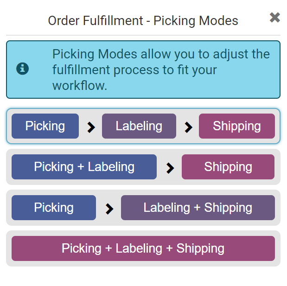Image resolution: width=287 pixels, height=286 pixels.
Task: Click chevron between standalone Labeling and Shipping steps
Action: coord(188,127)
